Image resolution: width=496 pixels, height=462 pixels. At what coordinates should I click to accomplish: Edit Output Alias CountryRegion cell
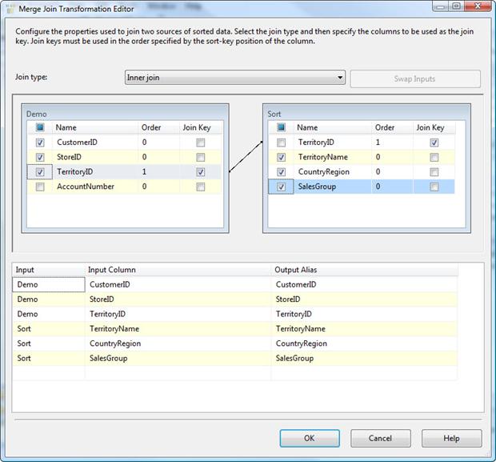(x=365, y=343)
